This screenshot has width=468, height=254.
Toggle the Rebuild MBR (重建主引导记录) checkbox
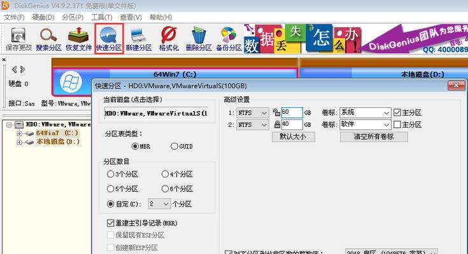click(x=110, y=223)
